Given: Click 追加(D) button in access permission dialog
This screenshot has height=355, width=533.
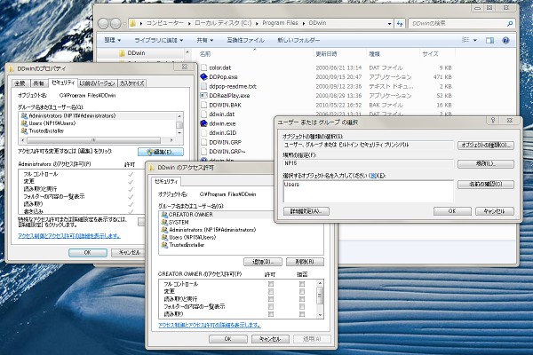Looking at the screenshot, I should tap(263, 262).
